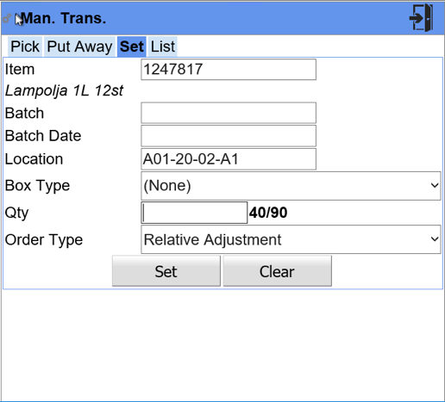Focus the Item field containing 1247817
This screenshot has width=445, height=402.
(x=229, y=70)
